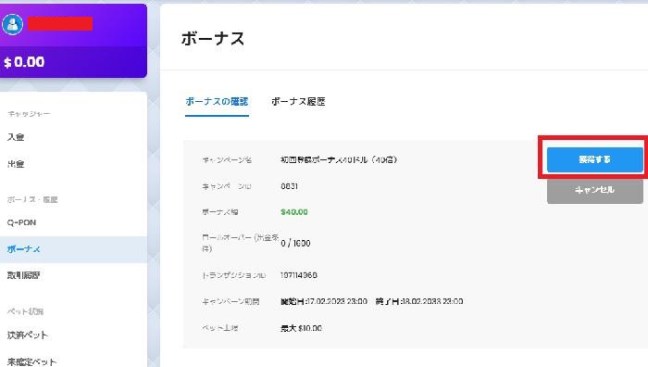Screen dimensions: 648x367
Task: Open 決済ベット in the sidebar
Action: tap(27, 335)
